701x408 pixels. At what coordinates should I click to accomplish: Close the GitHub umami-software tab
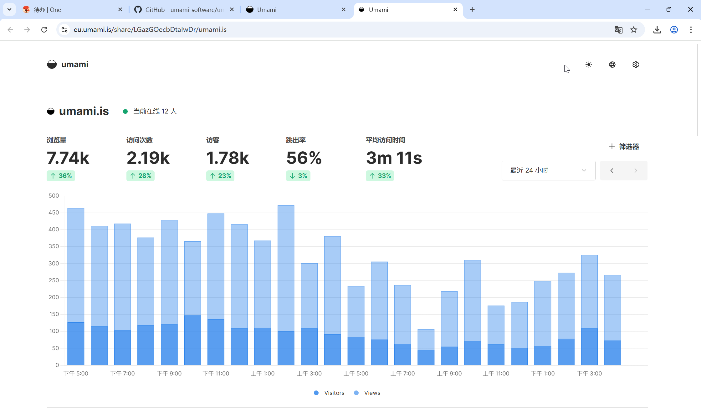pos(232,9)
